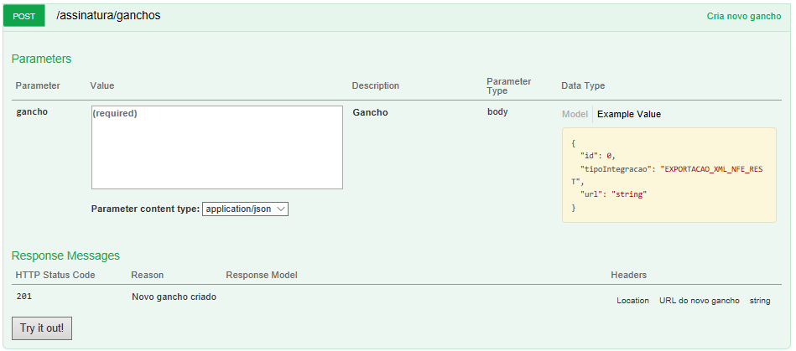
Task: Click the Data Type column header
Action: pos(583,85)
